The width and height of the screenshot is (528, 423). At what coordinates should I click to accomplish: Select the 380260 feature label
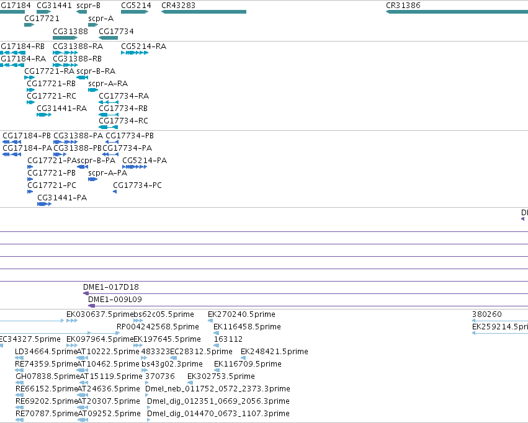[487, 314]
